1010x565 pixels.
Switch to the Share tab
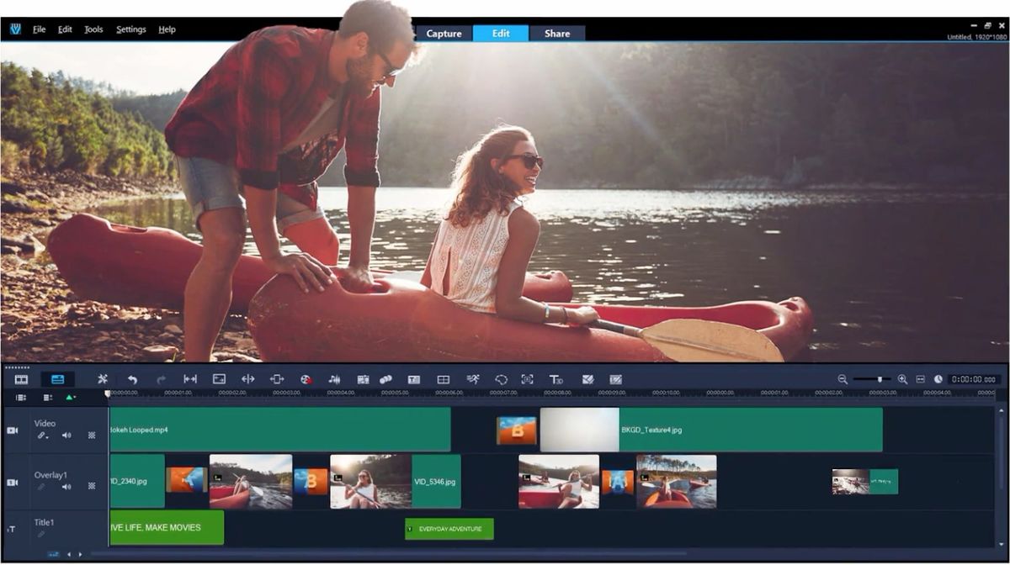point(557,34)
